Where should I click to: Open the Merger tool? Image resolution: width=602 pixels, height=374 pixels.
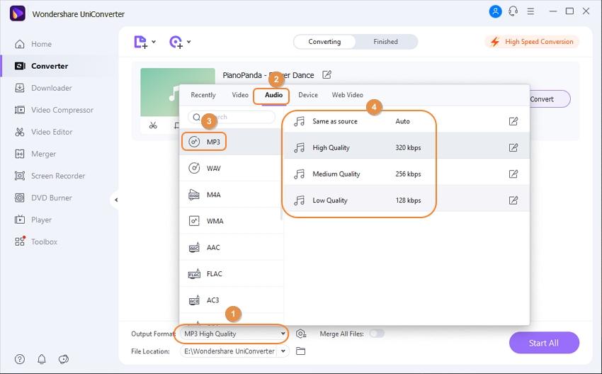(x=35, y=154)
